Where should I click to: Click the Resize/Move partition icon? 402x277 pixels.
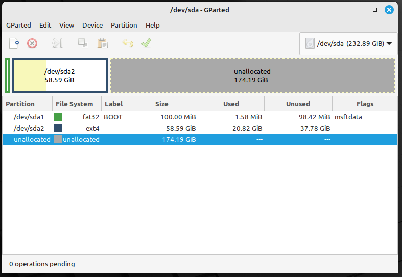tap(57, 43)
